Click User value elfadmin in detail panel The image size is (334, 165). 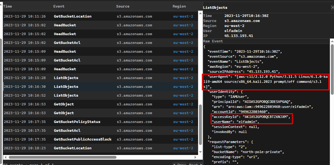point(233,31)
